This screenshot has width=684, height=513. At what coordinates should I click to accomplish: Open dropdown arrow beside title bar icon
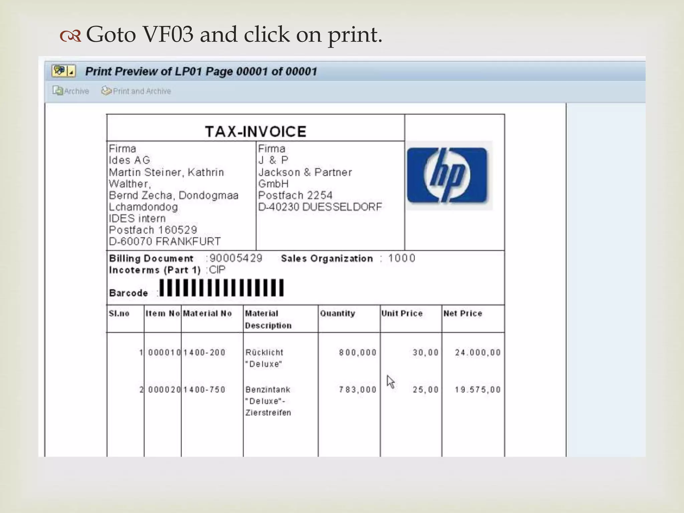[71, 71]
